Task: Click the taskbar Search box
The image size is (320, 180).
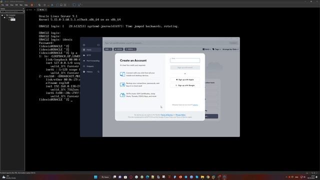Action: 105,177
